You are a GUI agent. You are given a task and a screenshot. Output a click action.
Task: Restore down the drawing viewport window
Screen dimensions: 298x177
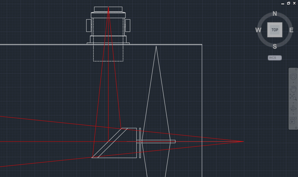[x=289, y=3]
